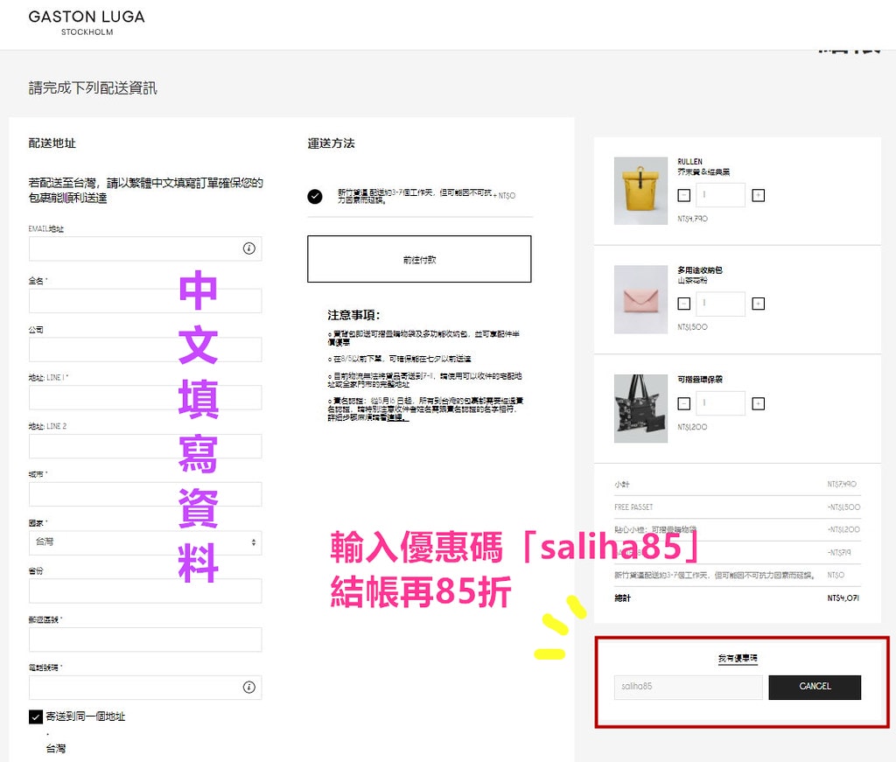Click the 地址 LINE 1 input field
Image resolution: width=896 pixels, height=762 pixels.
[x=145, y=397]
